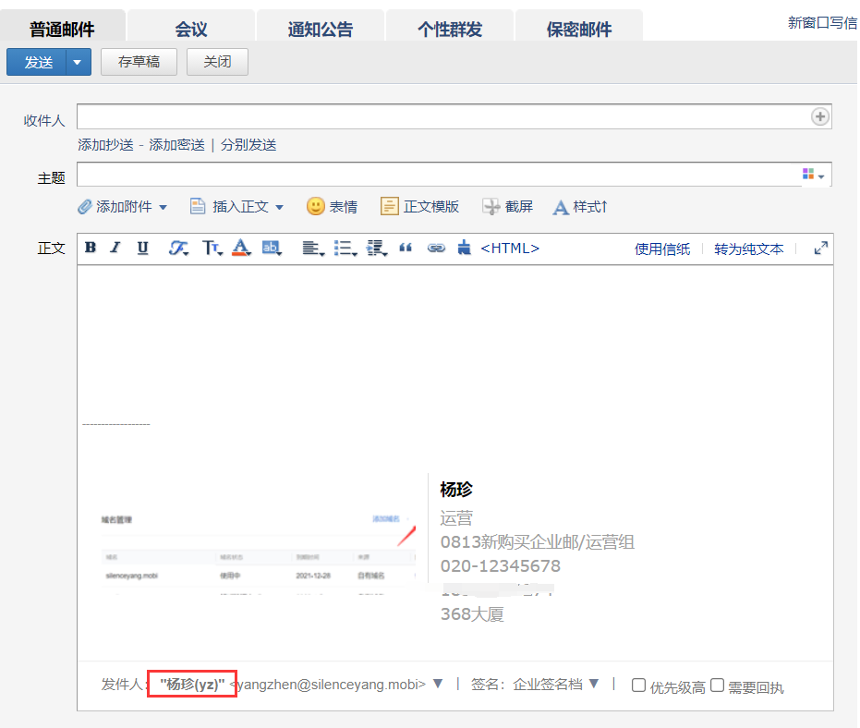
Task: Click the 截屏 screenshot tool
Action: point(507,207)
